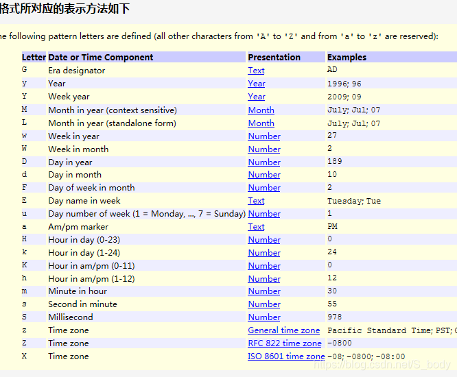The height and width of the screenshot is (377, 457).
Task: Click Month link for context sensitive month
Action: coord(261,110)
